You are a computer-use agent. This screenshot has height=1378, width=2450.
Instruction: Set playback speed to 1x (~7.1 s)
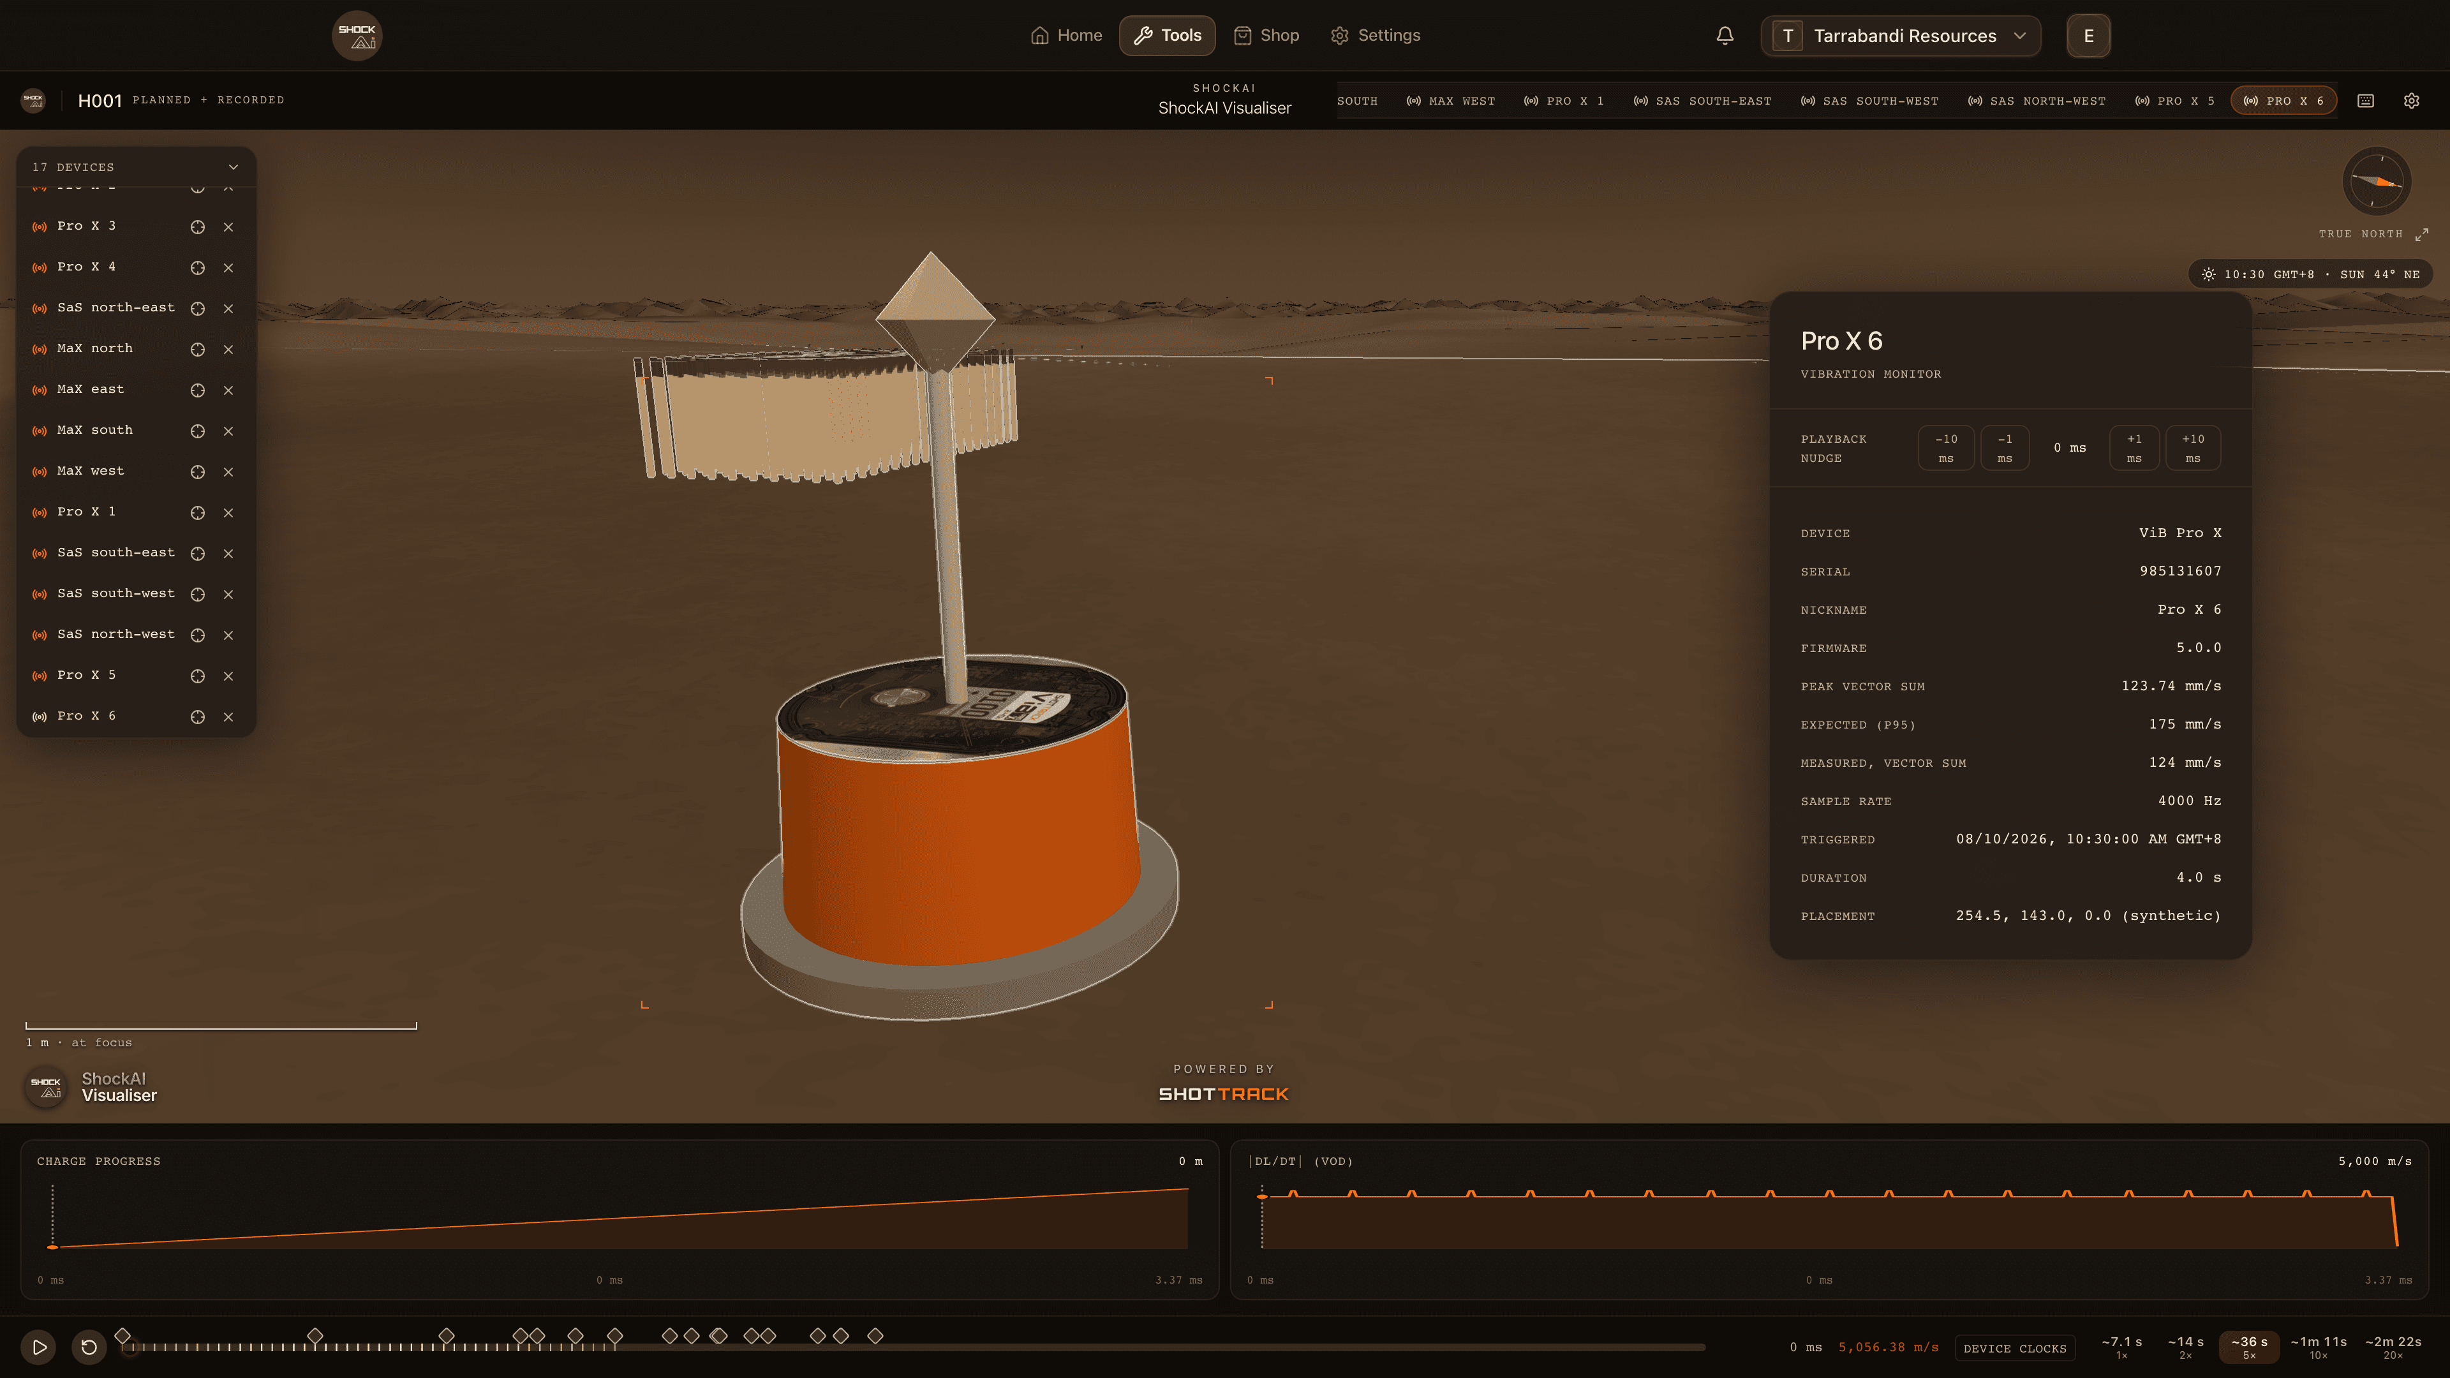coord(2122,1347)
